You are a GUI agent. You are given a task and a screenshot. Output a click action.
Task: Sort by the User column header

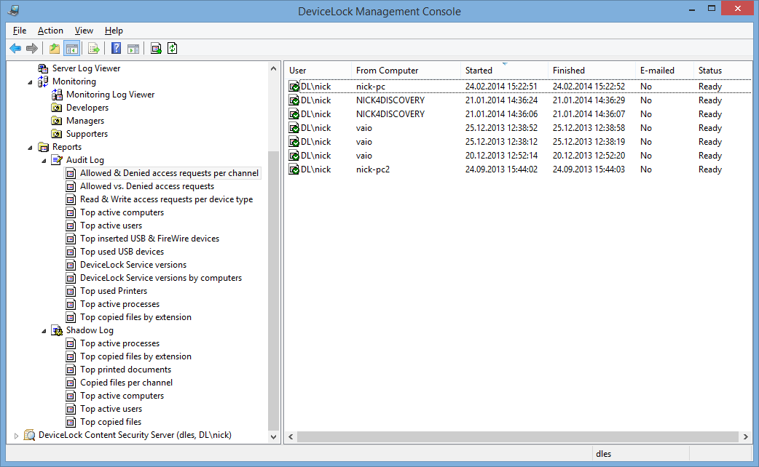pyautogui.click(x=318, y=71)
